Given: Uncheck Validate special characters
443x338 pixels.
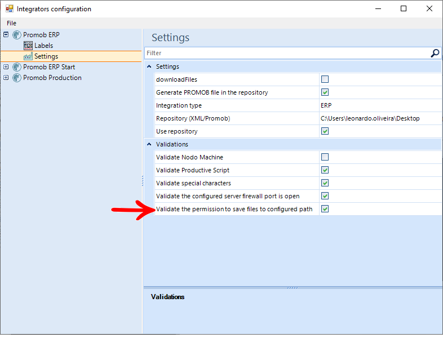Looking at the screenshot, I should [x=325, y=183].
